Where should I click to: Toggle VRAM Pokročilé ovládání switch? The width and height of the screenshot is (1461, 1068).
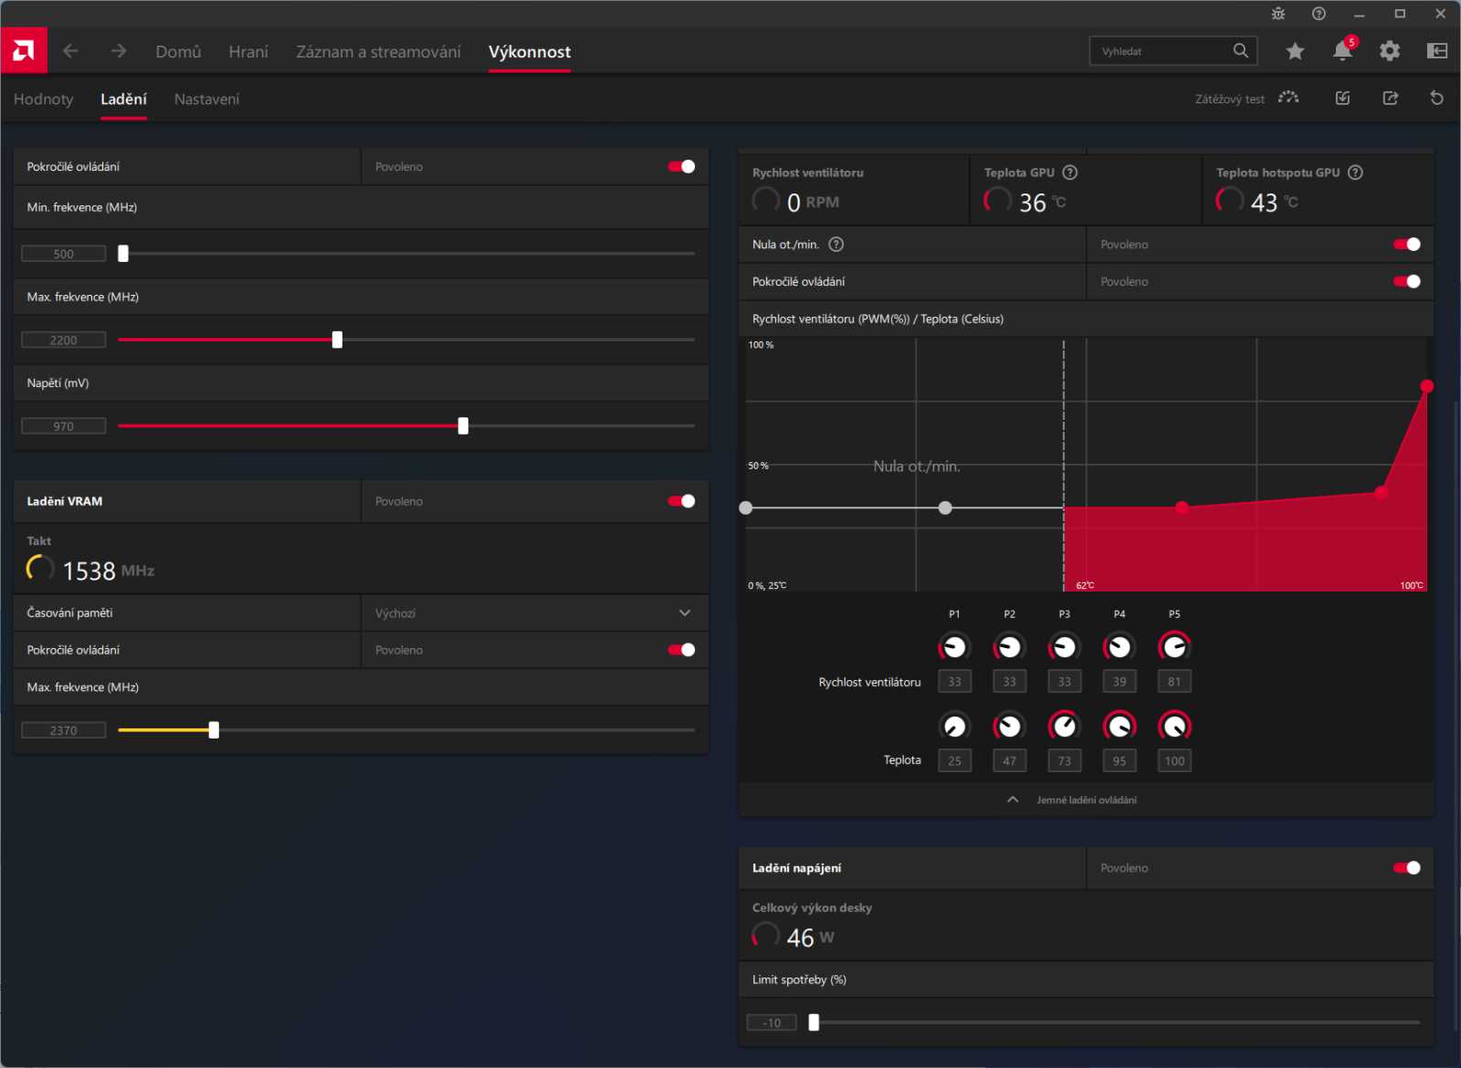pos(681,650)
